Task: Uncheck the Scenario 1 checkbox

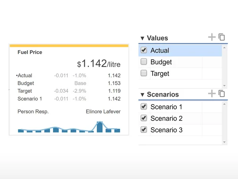Action: 144,107
